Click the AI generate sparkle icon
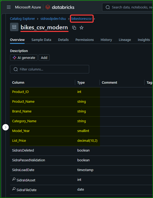 15,58
